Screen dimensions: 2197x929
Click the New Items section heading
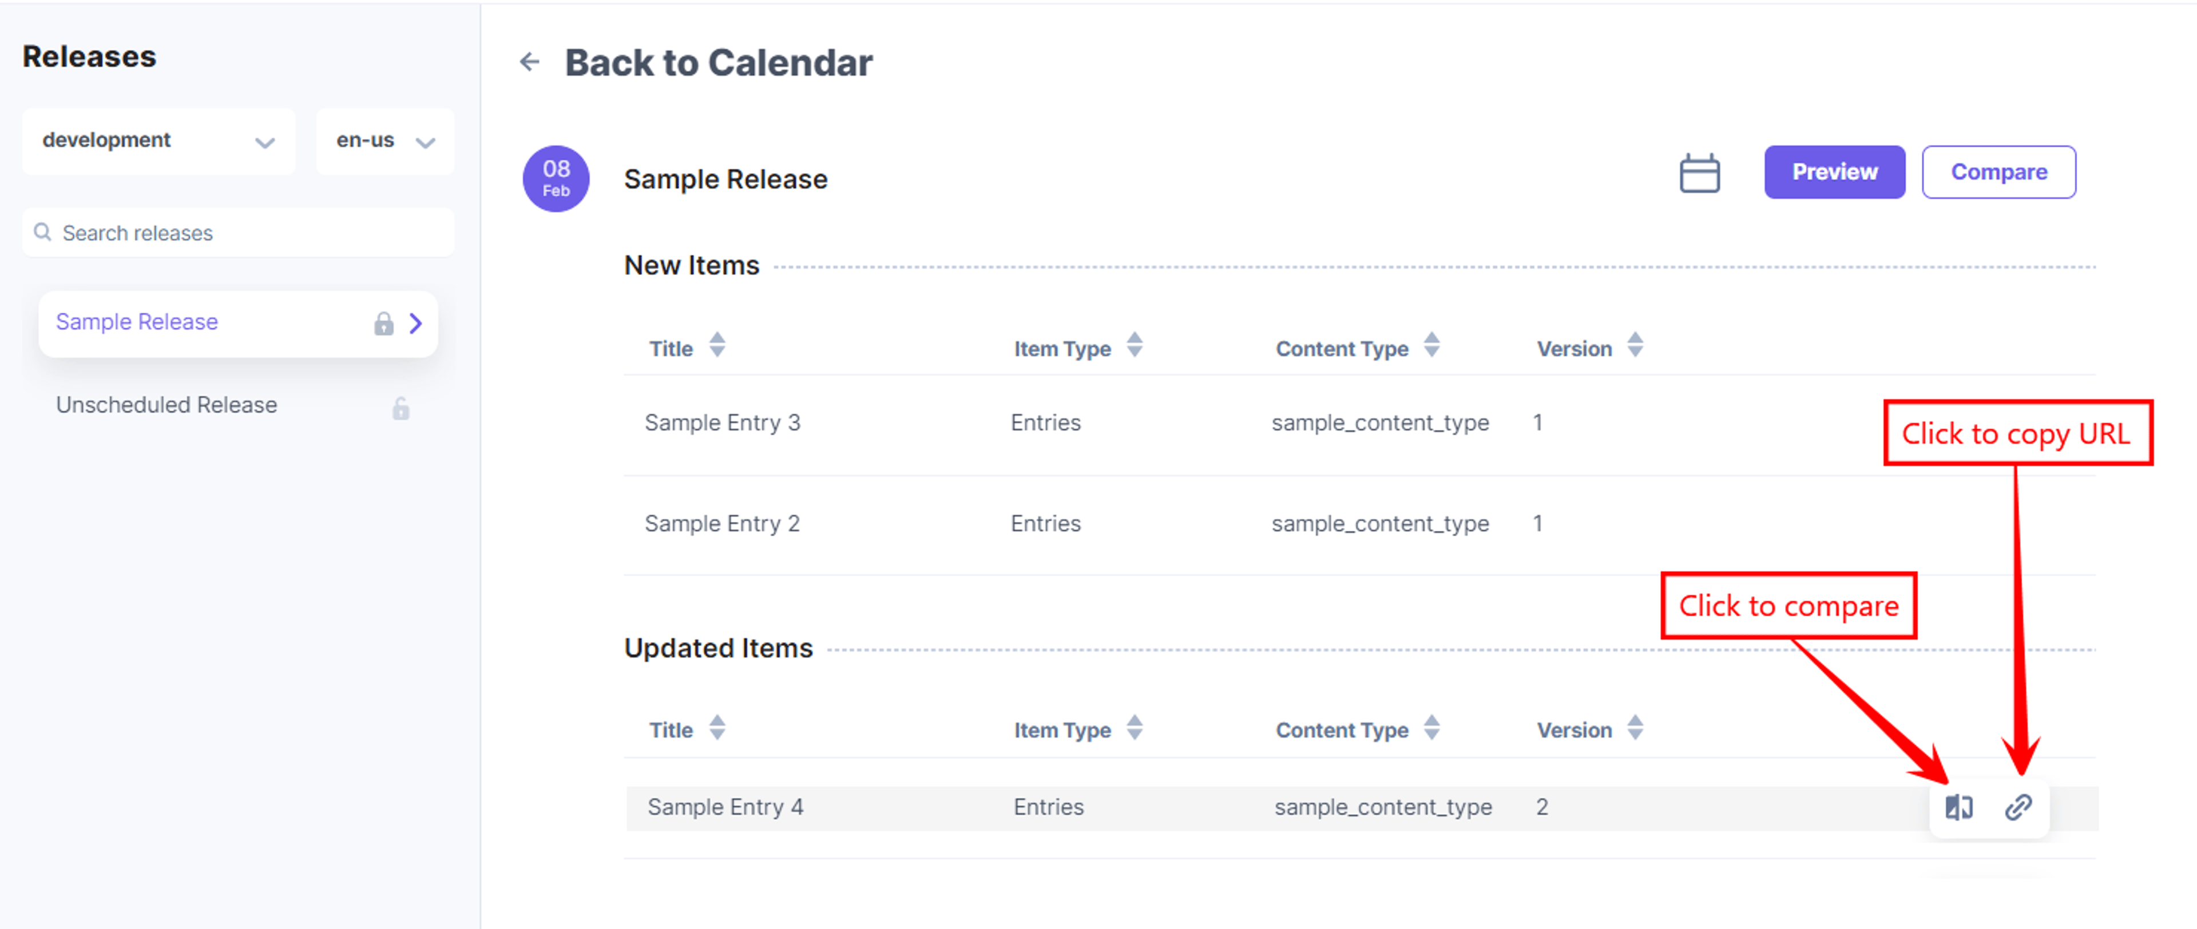[x=691, y=265]
